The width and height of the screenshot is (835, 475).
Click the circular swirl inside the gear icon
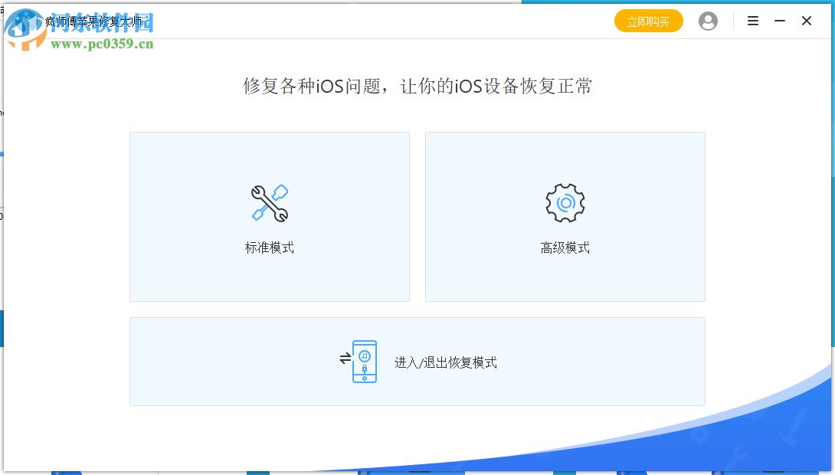pos(565,201)
